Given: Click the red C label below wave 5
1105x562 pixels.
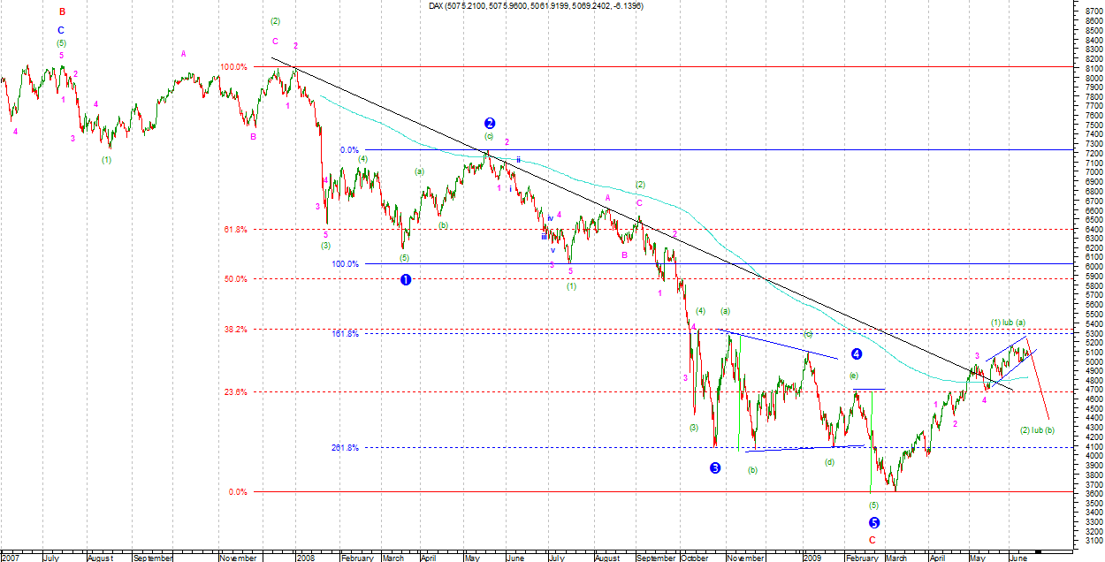Looking at the screenshot, I should (x=873, y=540).
